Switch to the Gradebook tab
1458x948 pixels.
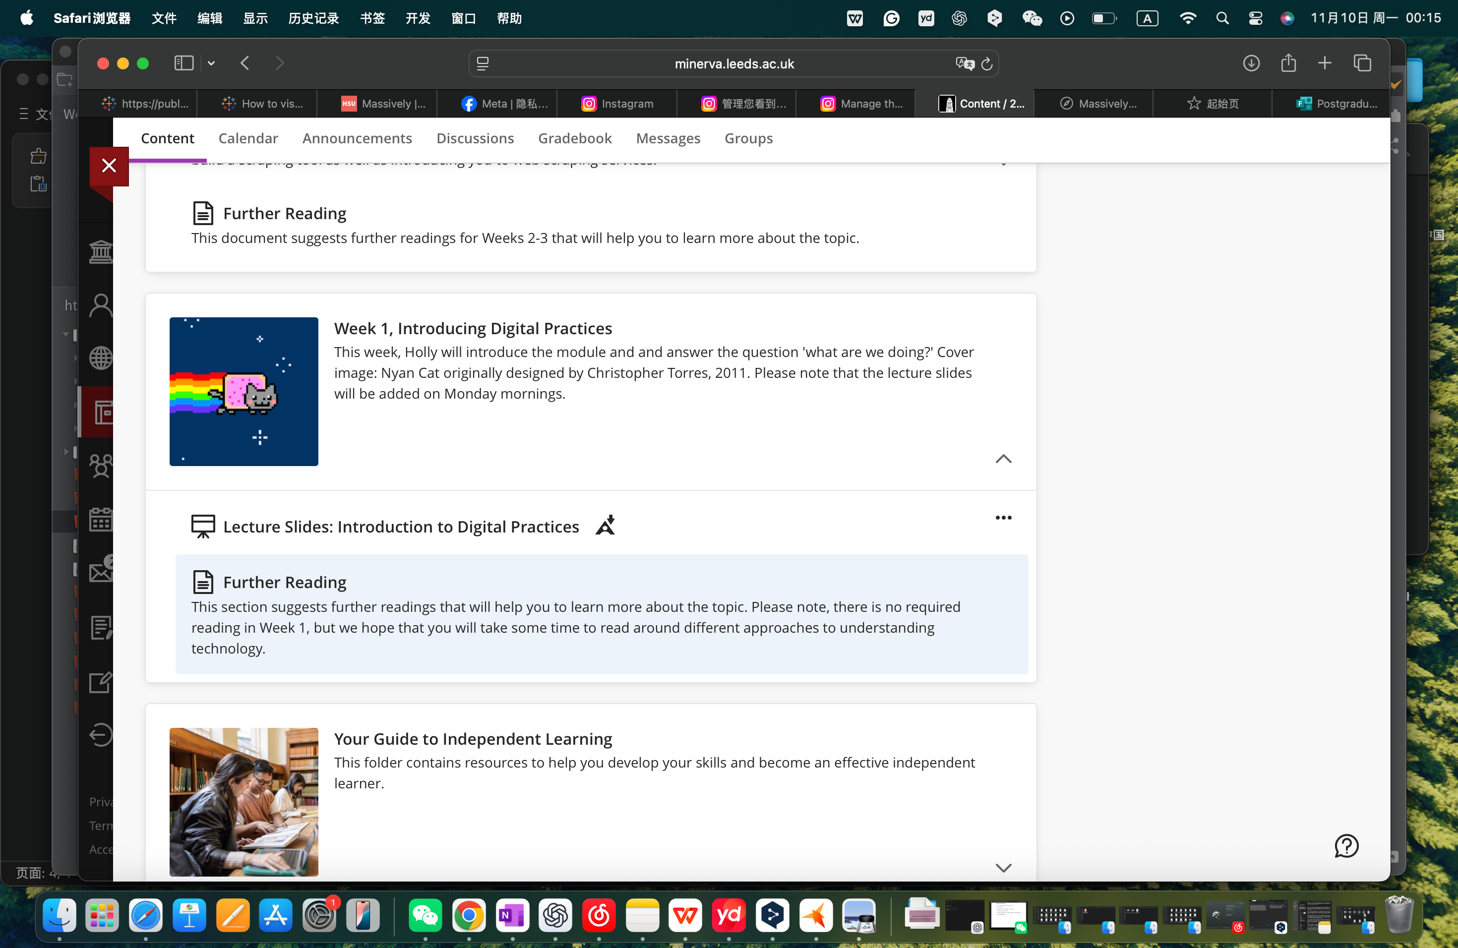pos(575,138)
